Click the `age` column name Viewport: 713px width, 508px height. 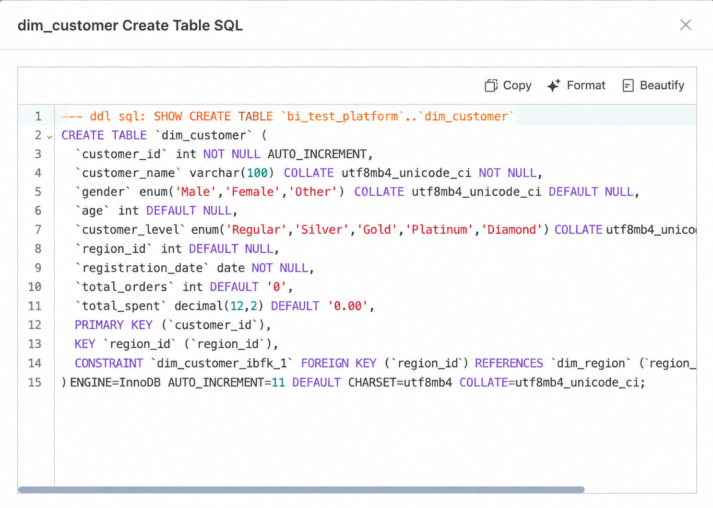(93, 211)
